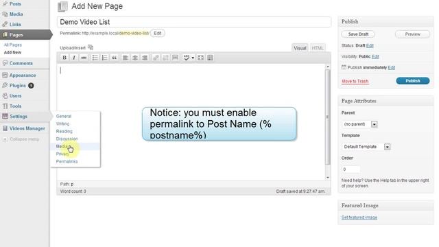439x247 pixels.
Task: Open Users in the sidebar
Action: pos(15,96)
